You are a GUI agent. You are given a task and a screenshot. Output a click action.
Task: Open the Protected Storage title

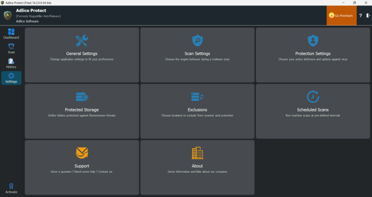(82, 110)
